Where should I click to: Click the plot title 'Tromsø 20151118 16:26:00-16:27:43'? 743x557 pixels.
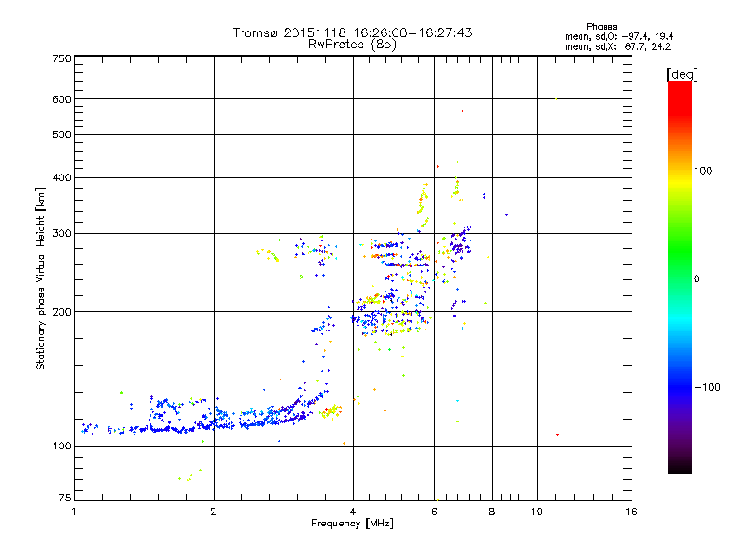coord(352,32)
